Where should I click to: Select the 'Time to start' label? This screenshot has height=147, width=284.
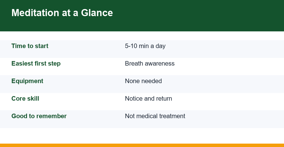(30, 46)
